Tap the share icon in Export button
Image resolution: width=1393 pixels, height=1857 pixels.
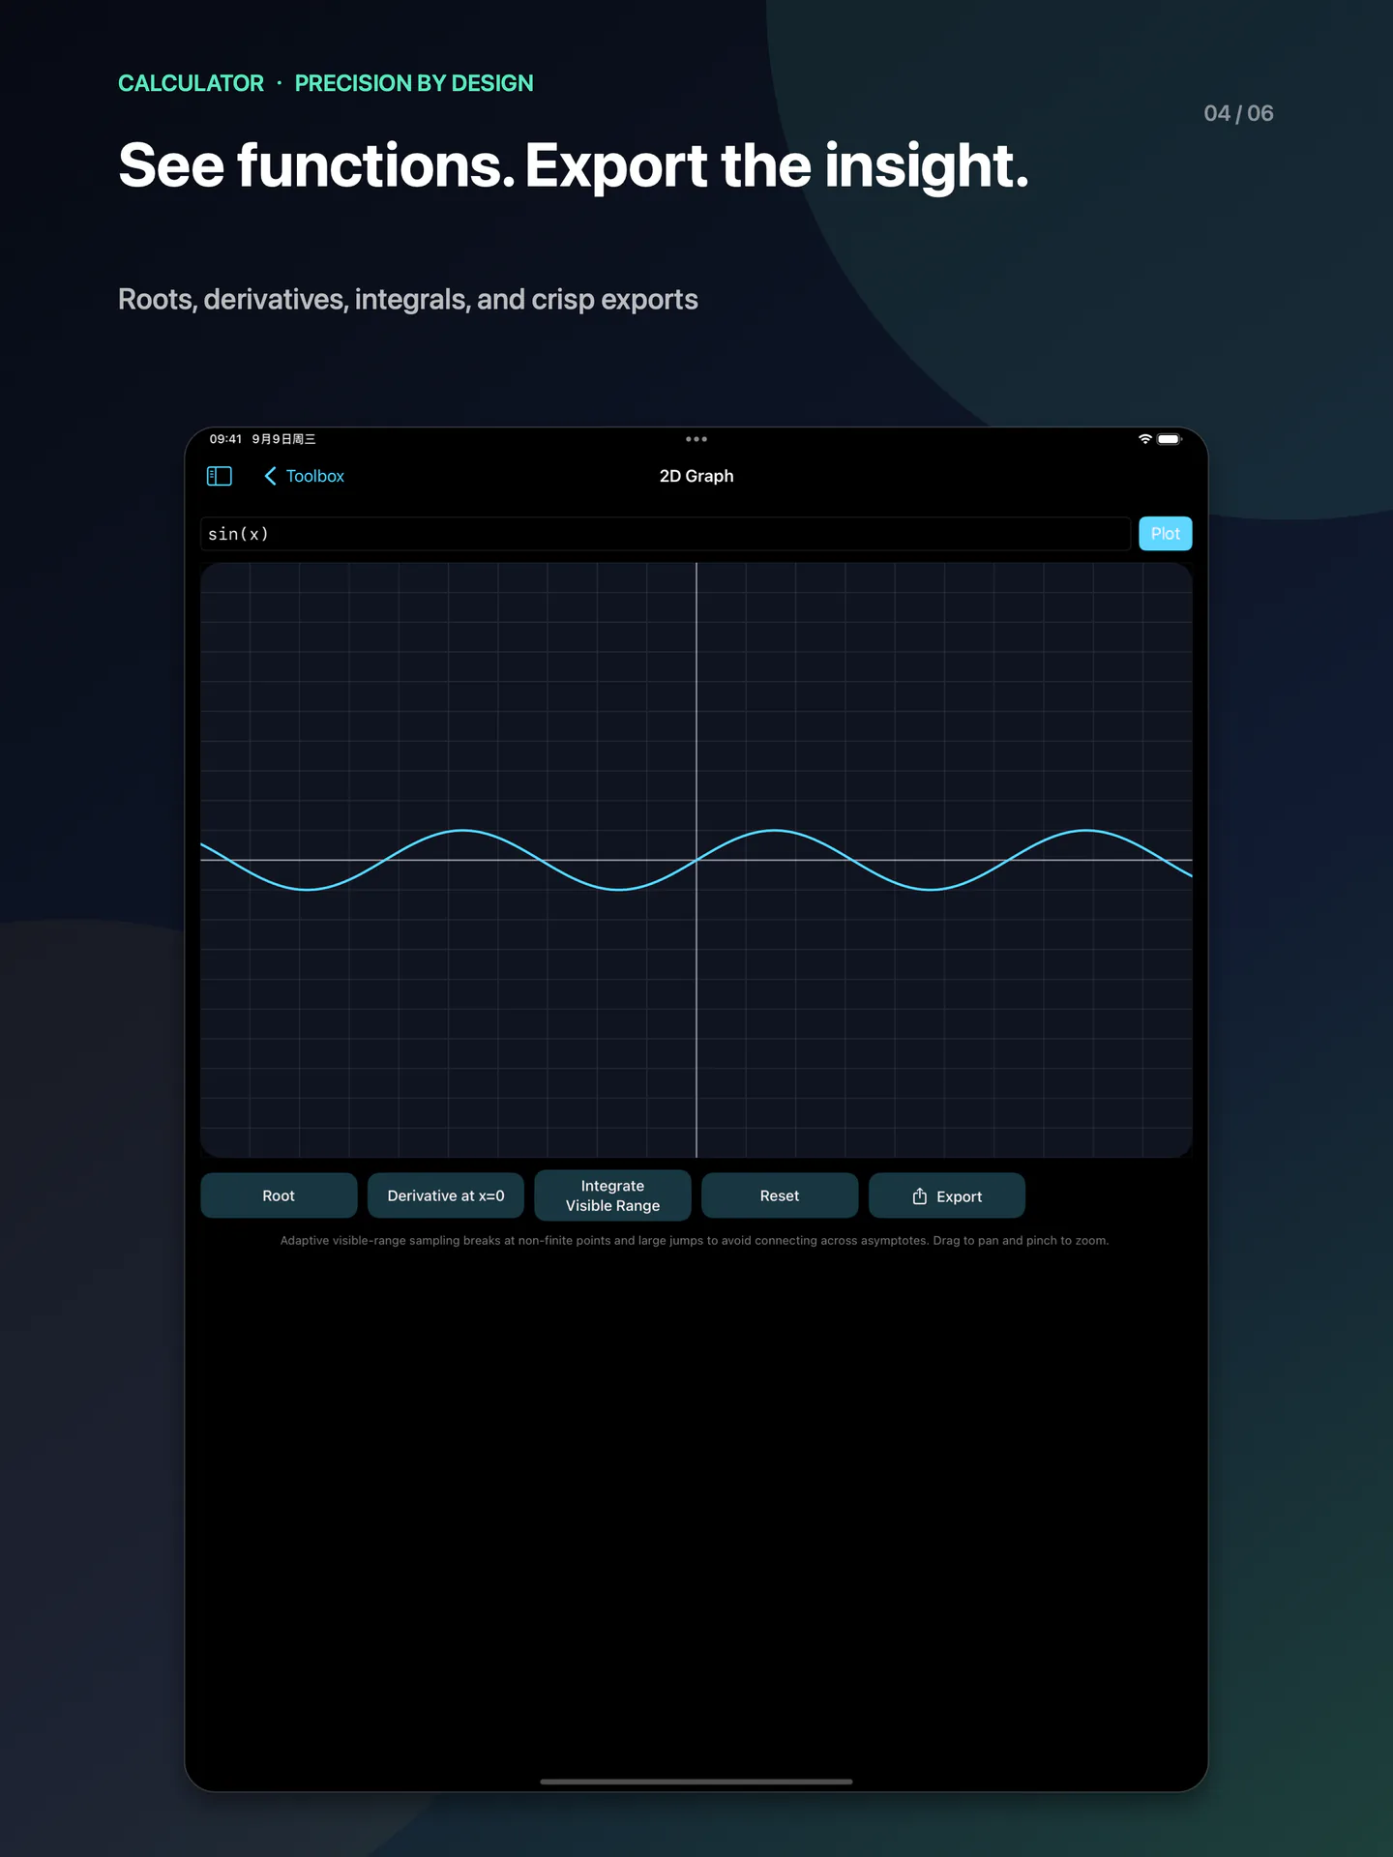[x=920, y=1195]
